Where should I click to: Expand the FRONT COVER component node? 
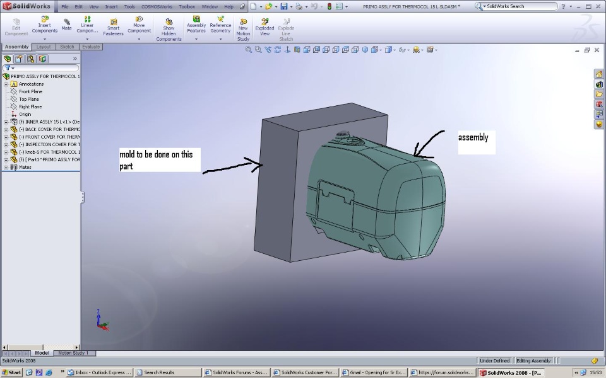[x=6, y=137]
